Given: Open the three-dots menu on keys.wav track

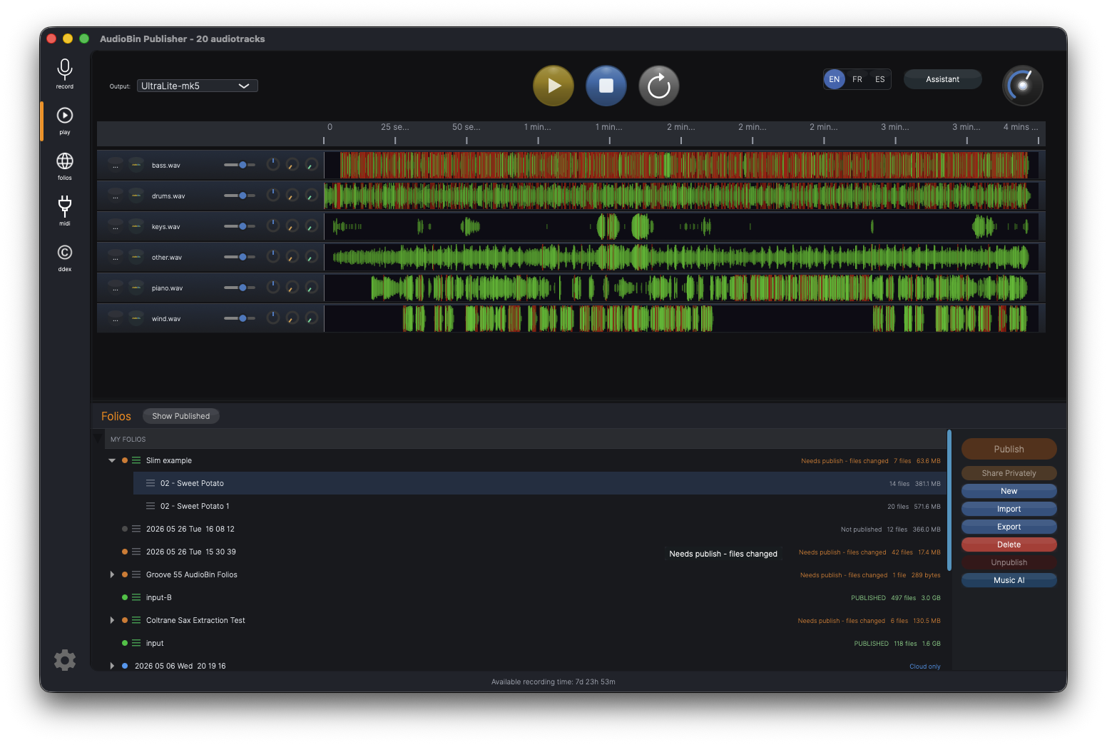Looking at the screenshot, I should click(x=116, y=226).
